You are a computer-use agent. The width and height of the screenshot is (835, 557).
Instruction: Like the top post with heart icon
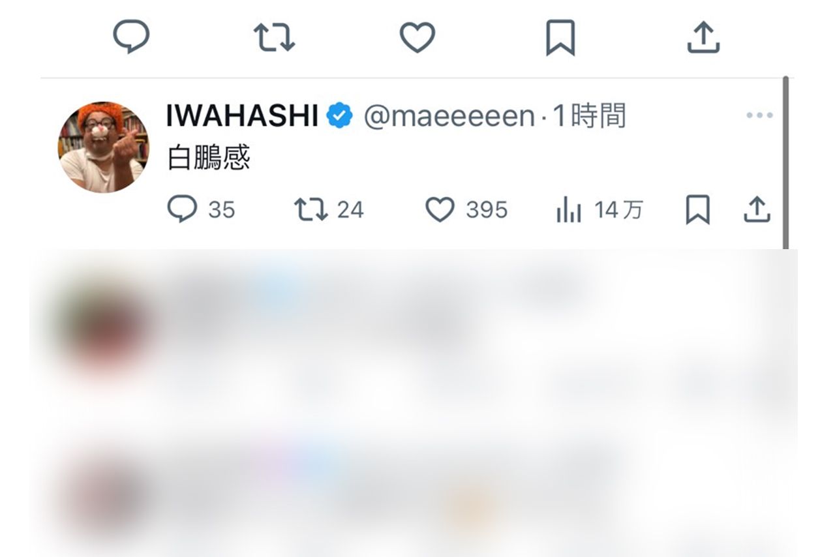[x=417, y=37]
